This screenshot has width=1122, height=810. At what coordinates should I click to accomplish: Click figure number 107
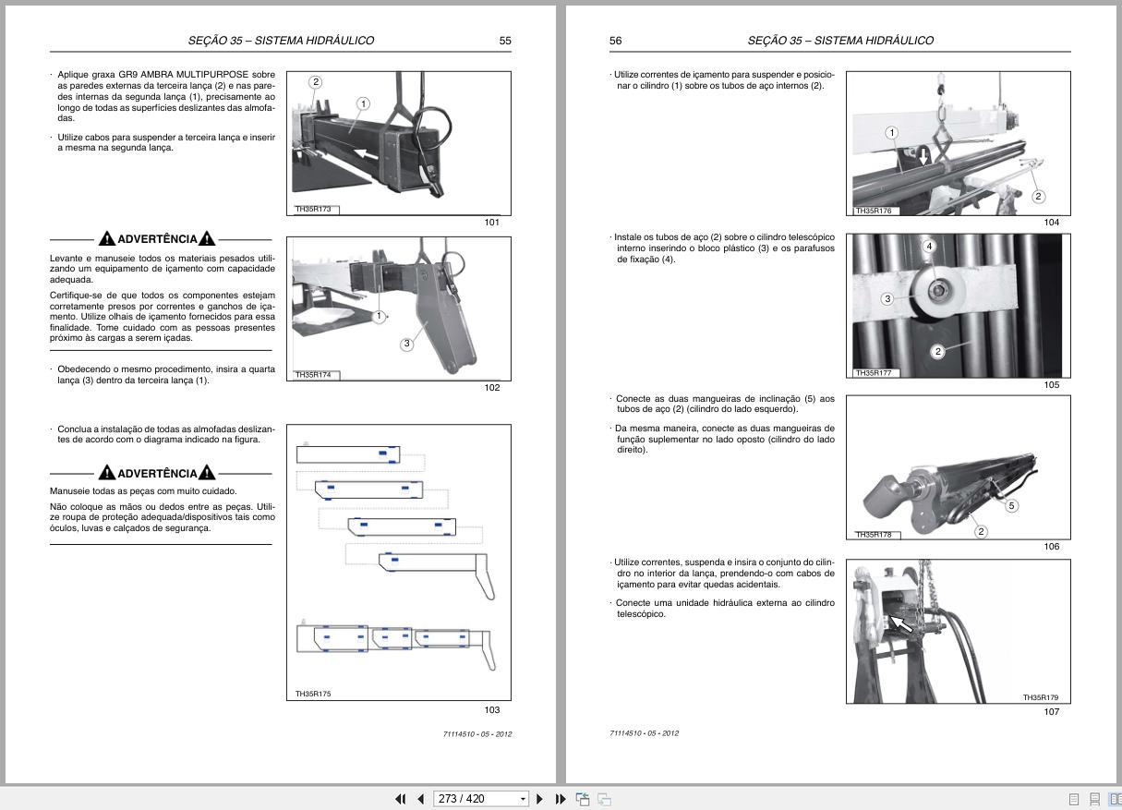(x=1052, y=711)
